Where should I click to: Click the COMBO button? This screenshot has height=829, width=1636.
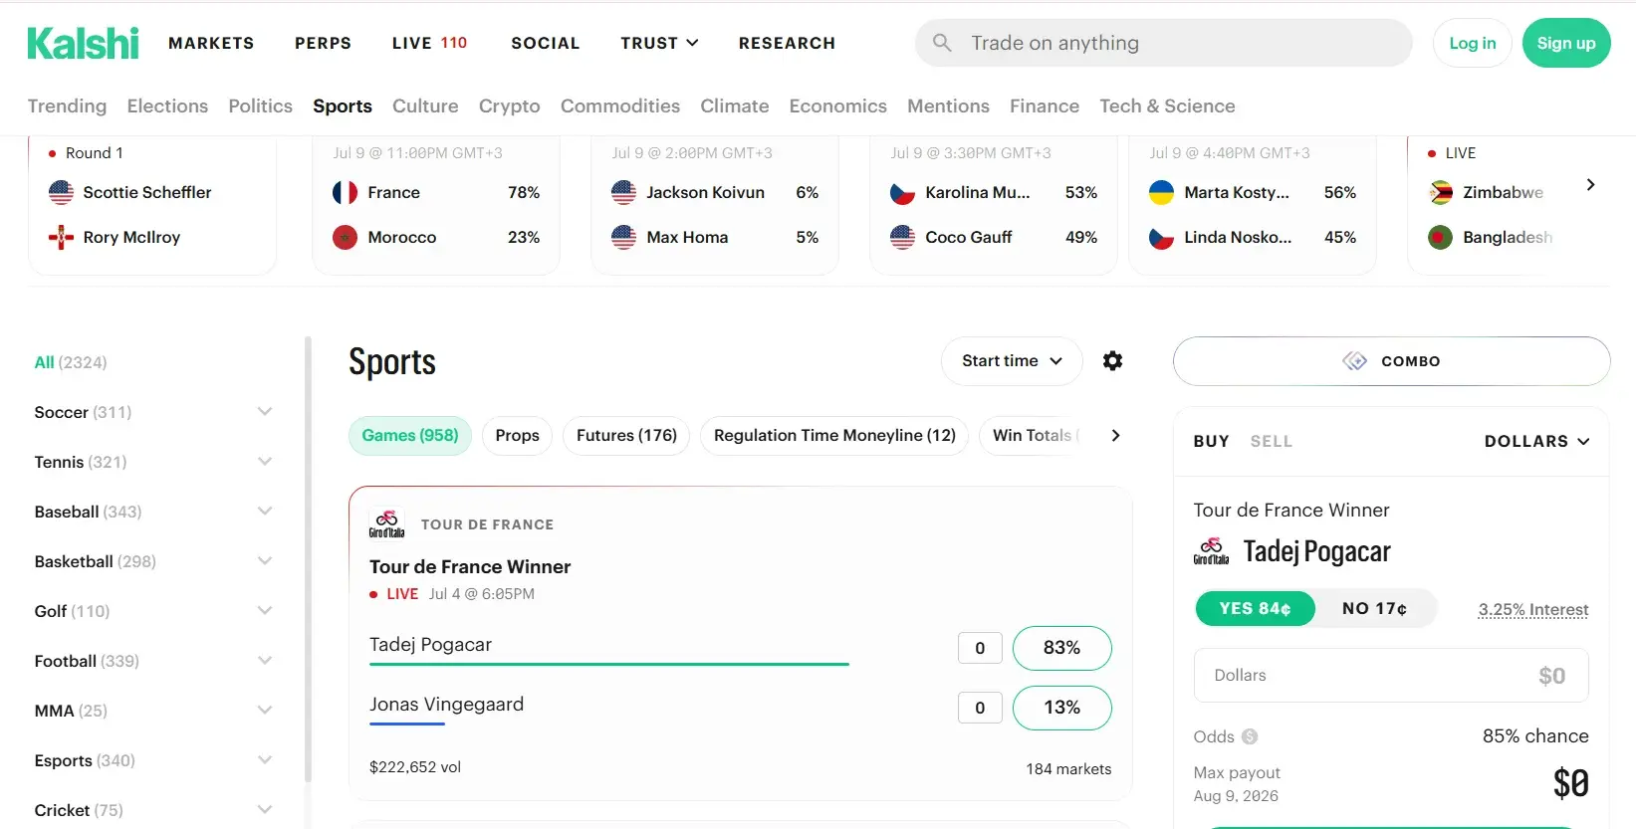coord(1391,361)
